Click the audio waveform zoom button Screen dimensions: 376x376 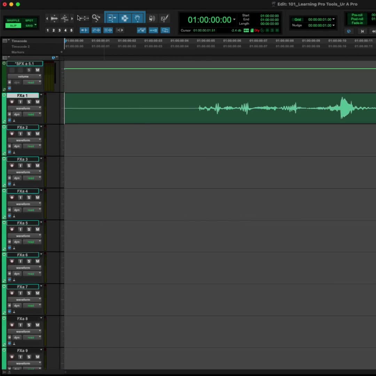[54, 18]
